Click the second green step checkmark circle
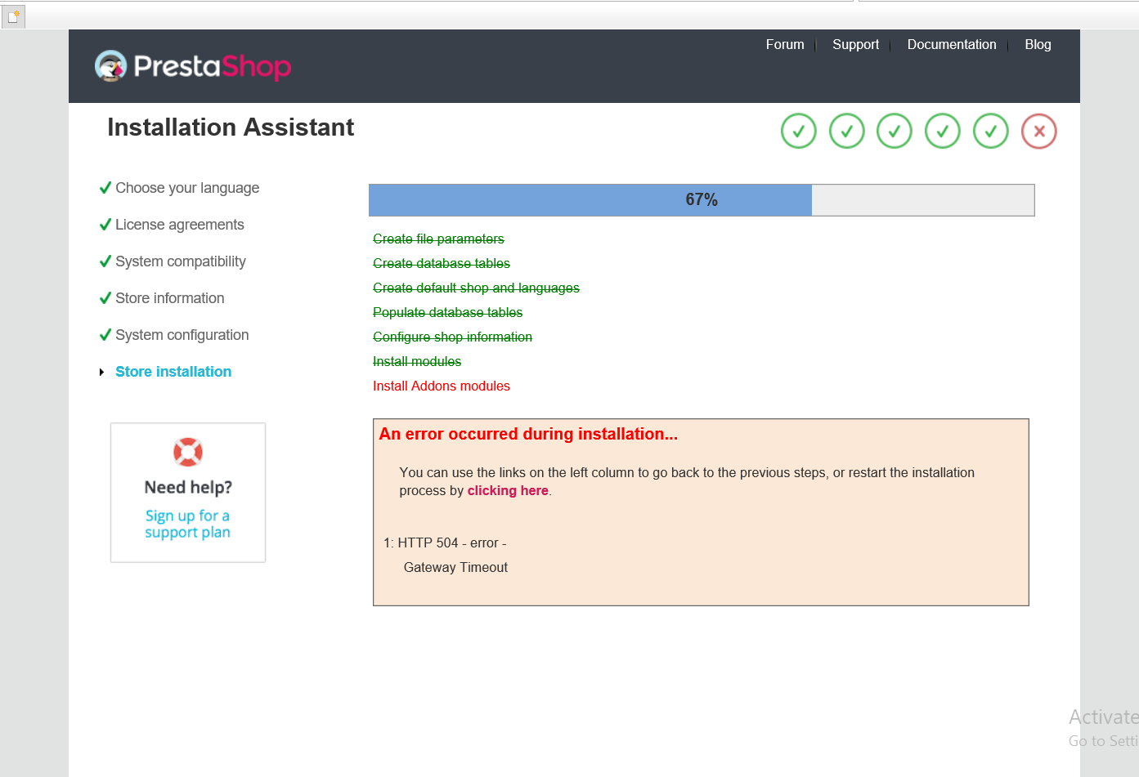This screenshot has width=1139, height=777. coord(847,131)
